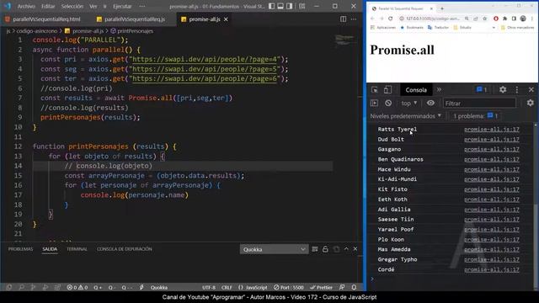Maximize the bottom panel chevron

[x=346, y=249]
